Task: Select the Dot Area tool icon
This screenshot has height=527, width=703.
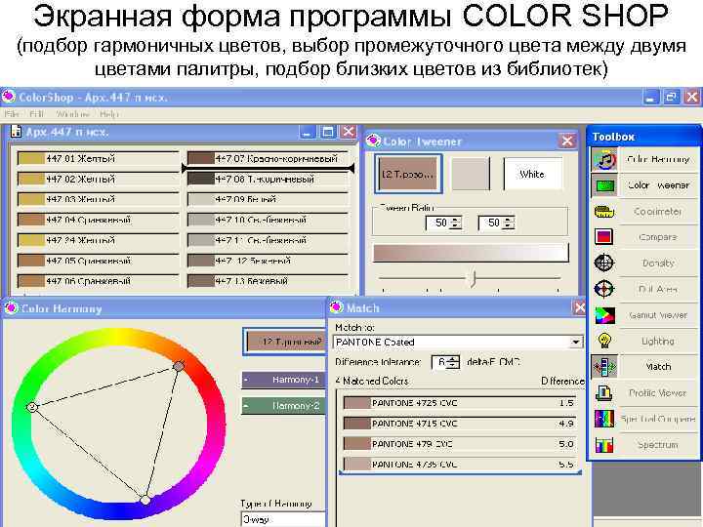Action: (x=604, y=289)
